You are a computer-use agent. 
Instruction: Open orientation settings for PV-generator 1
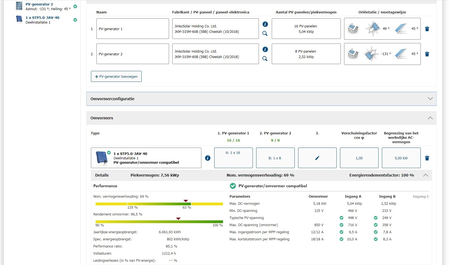(382, 29)
